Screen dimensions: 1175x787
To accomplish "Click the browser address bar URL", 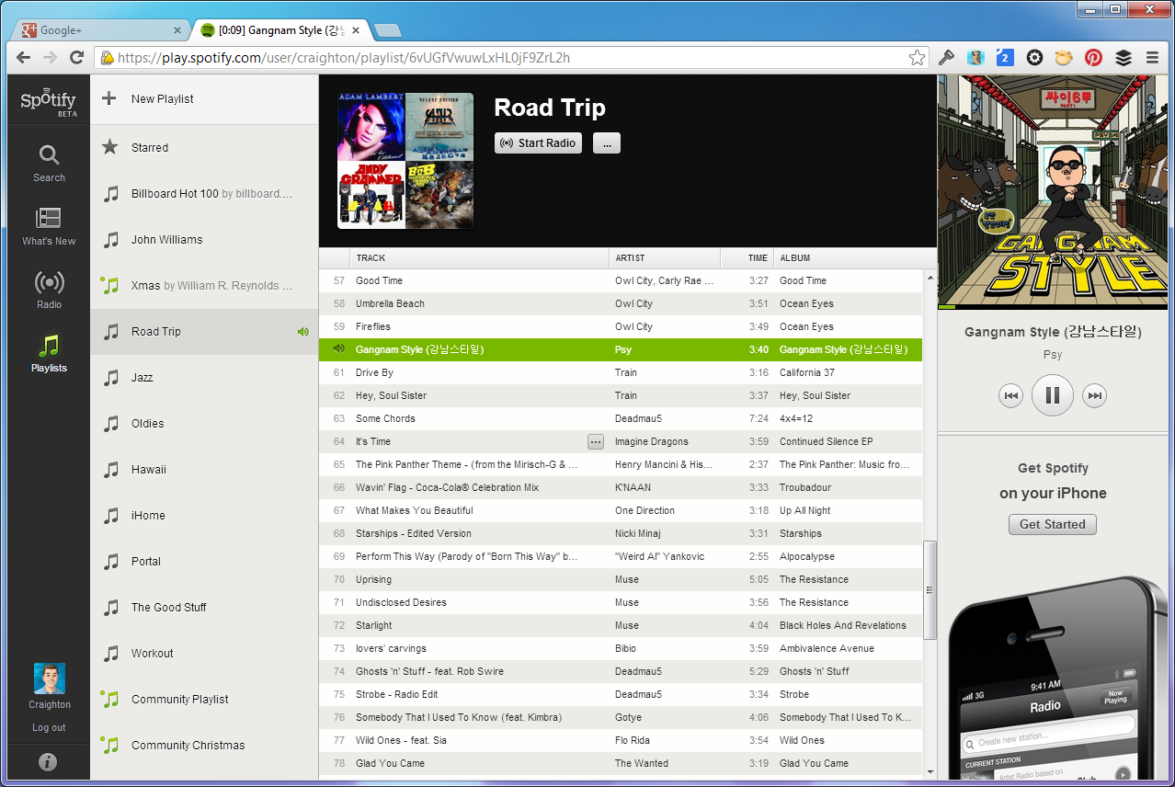I will 344,57.
